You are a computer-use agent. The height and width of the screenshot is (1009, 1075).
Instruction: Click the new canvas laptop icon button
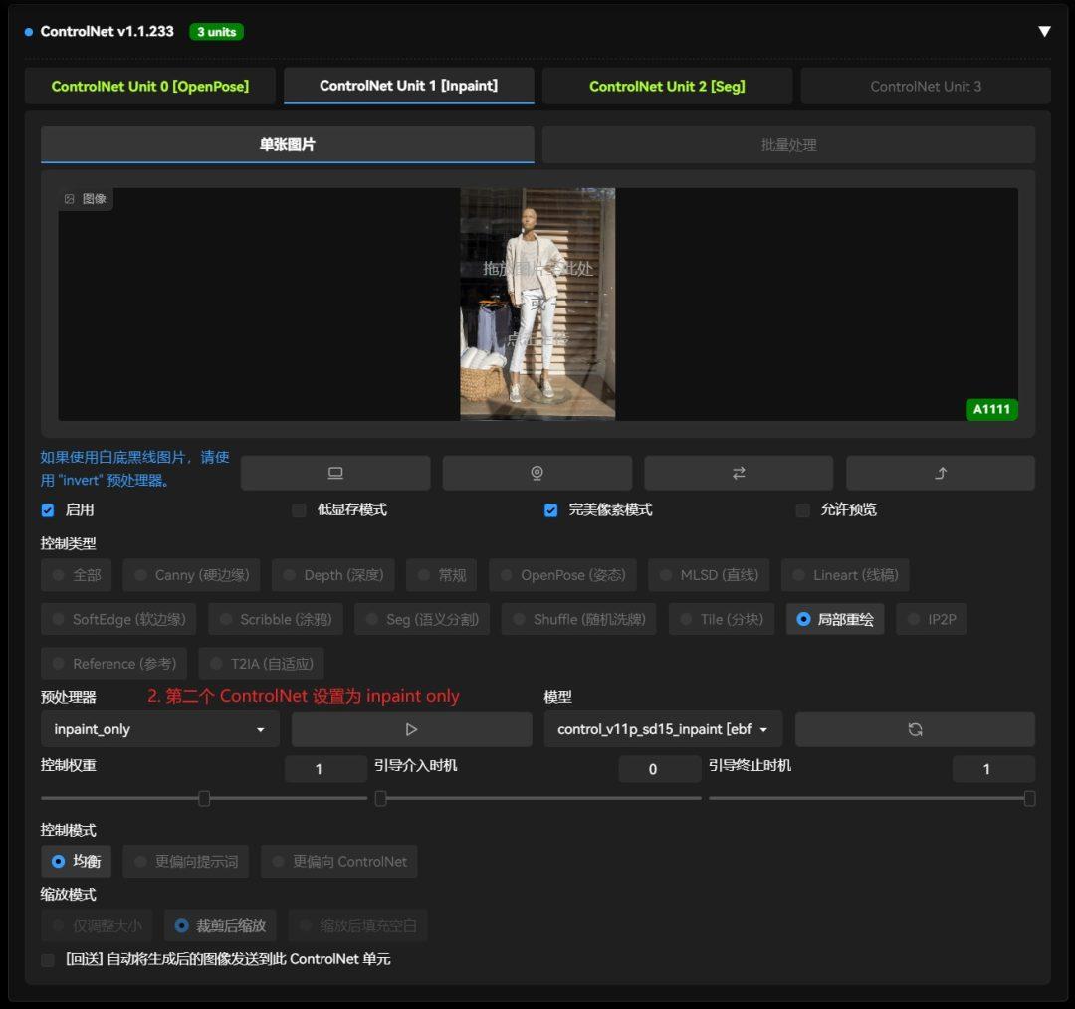tap(335, 473)
